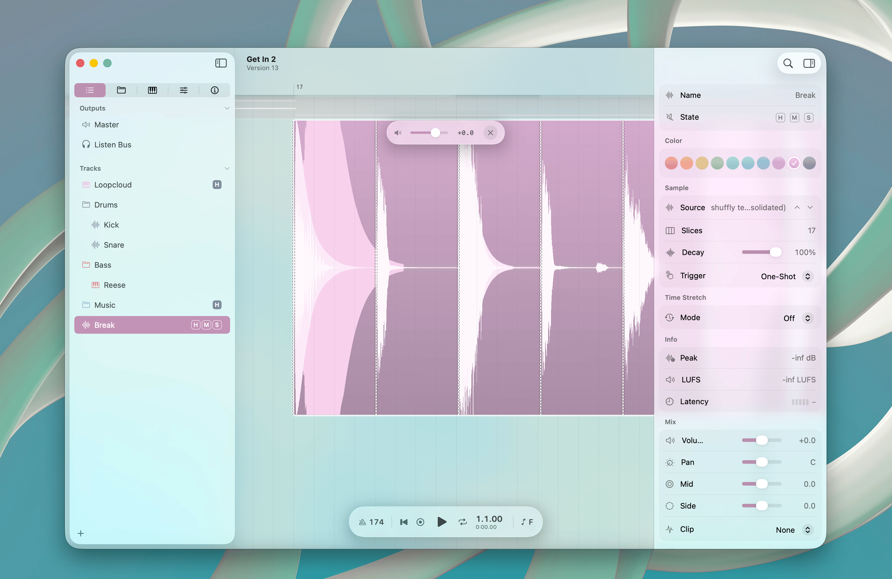
Task: Adjust the Side slider
Action: (762, 506)
